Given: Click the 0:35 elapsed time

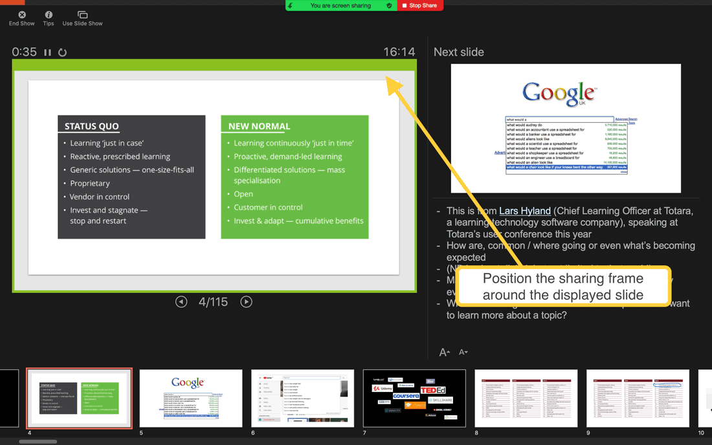Looking at the screenshot, I should (x=24, y=52).
